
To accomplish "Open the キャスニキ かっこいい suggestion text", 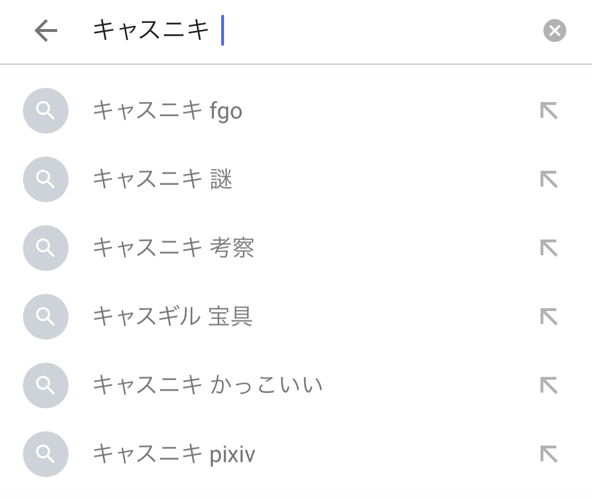I will (x=207, y=385).
